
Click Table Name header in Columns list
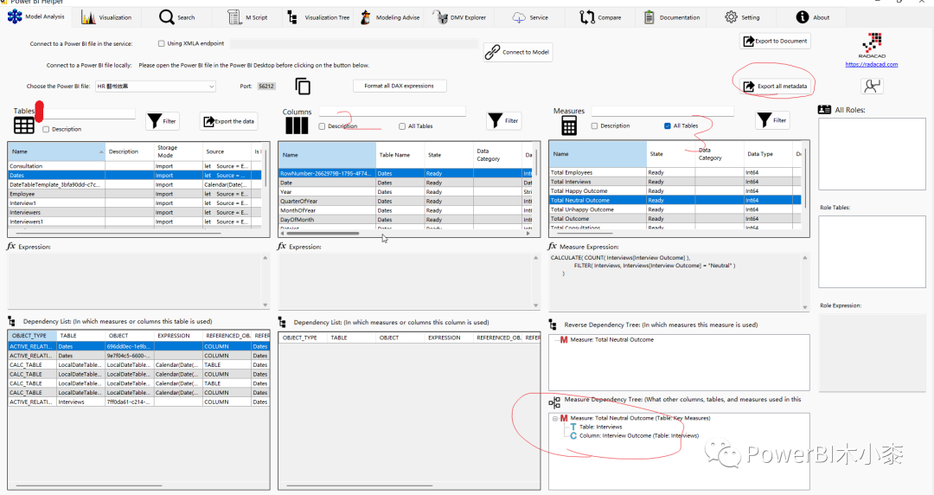(400, 155)
